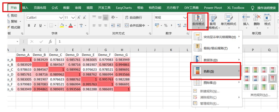Toggle bottom vertical alignment

click(105, 17)
